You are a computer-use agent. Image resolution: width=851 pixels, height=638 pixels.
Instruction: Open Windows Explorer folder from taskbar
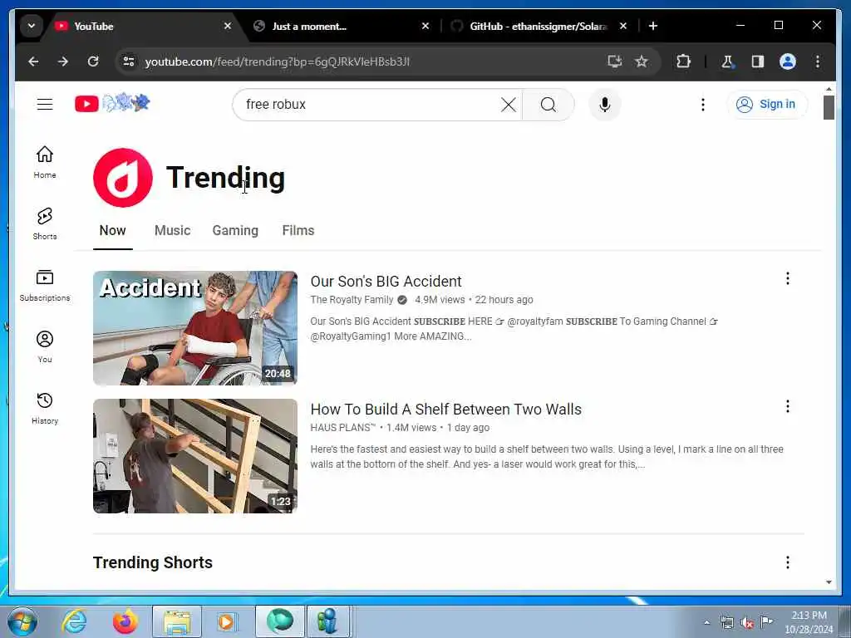click(x=177, y=621)
